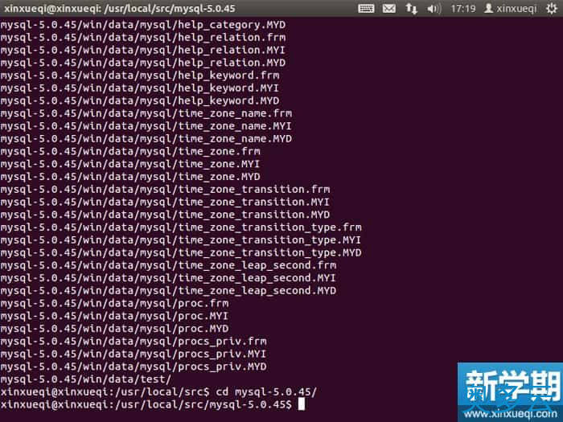Click the line help_keyword.MYI

tap(139, 88)
